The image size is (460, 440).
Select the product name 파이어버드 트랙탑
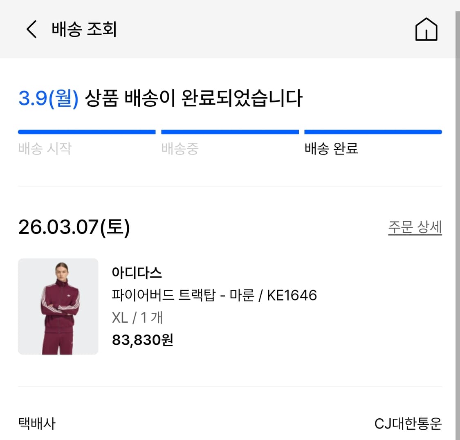tap(215, 295)
